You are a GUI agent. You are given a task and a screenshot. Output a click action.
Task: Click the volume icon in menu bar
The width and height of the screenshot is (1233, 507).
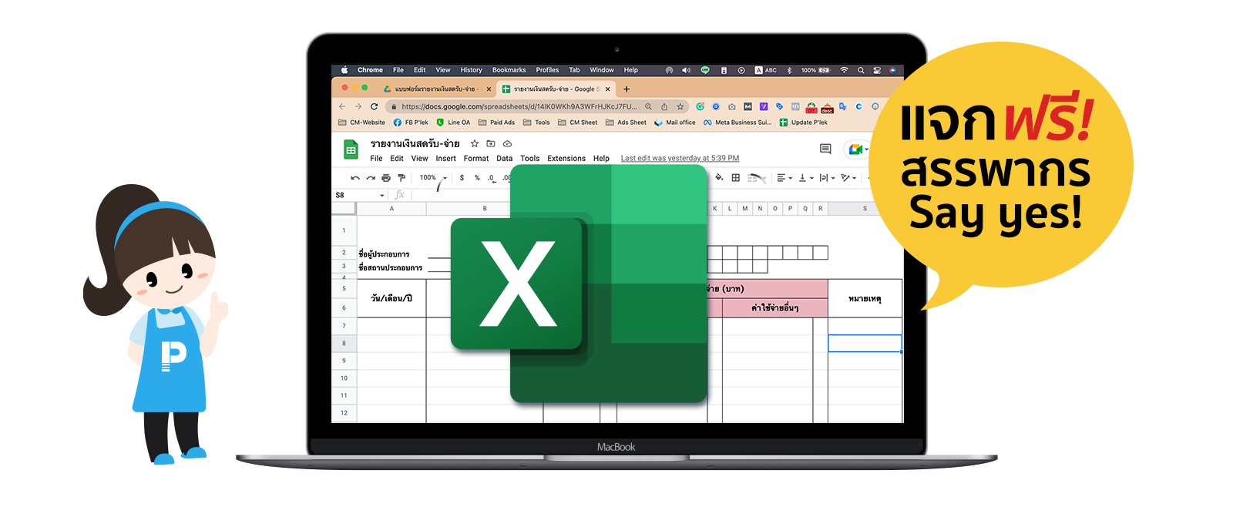click(x=686, y=70)
